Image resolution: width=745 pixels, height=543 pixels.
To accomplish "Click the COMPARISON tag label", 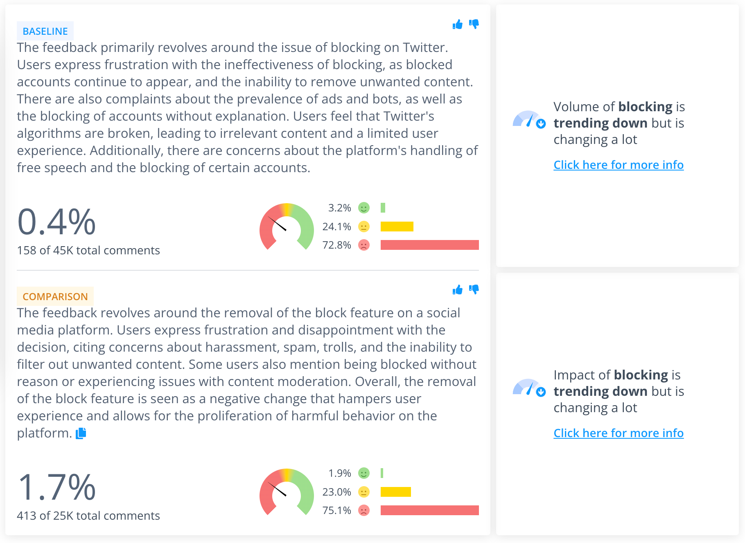I will (x=55, y=296).
